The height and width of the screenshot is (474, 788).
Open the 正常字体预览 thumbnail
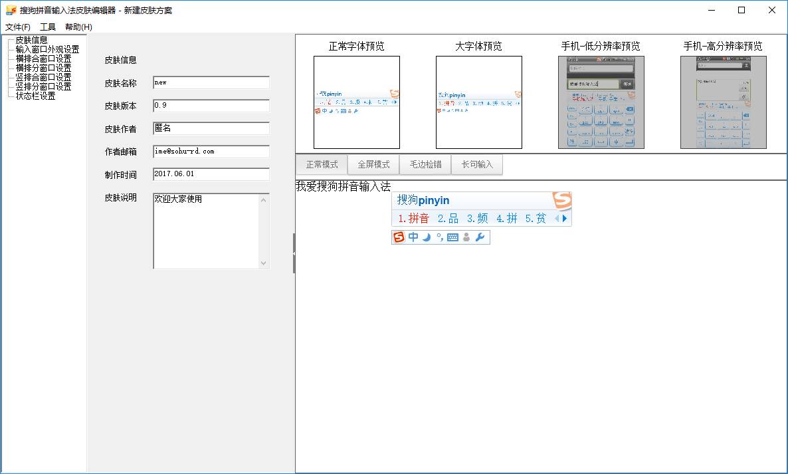(x=357, y=102)
